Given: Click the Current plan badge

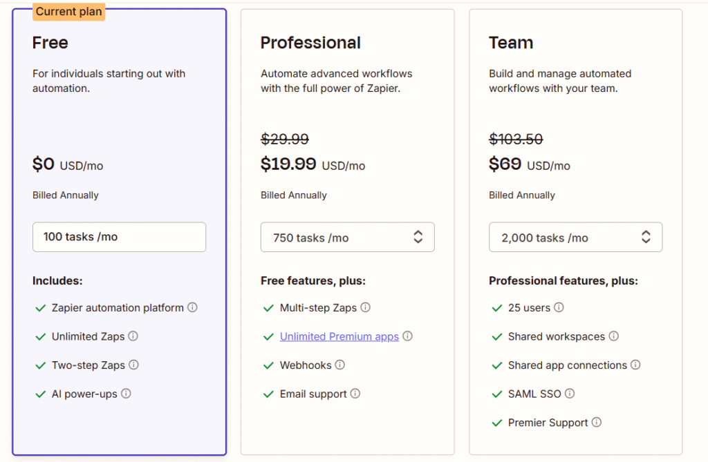Looking at the screenshot, I should click(68, 11).
